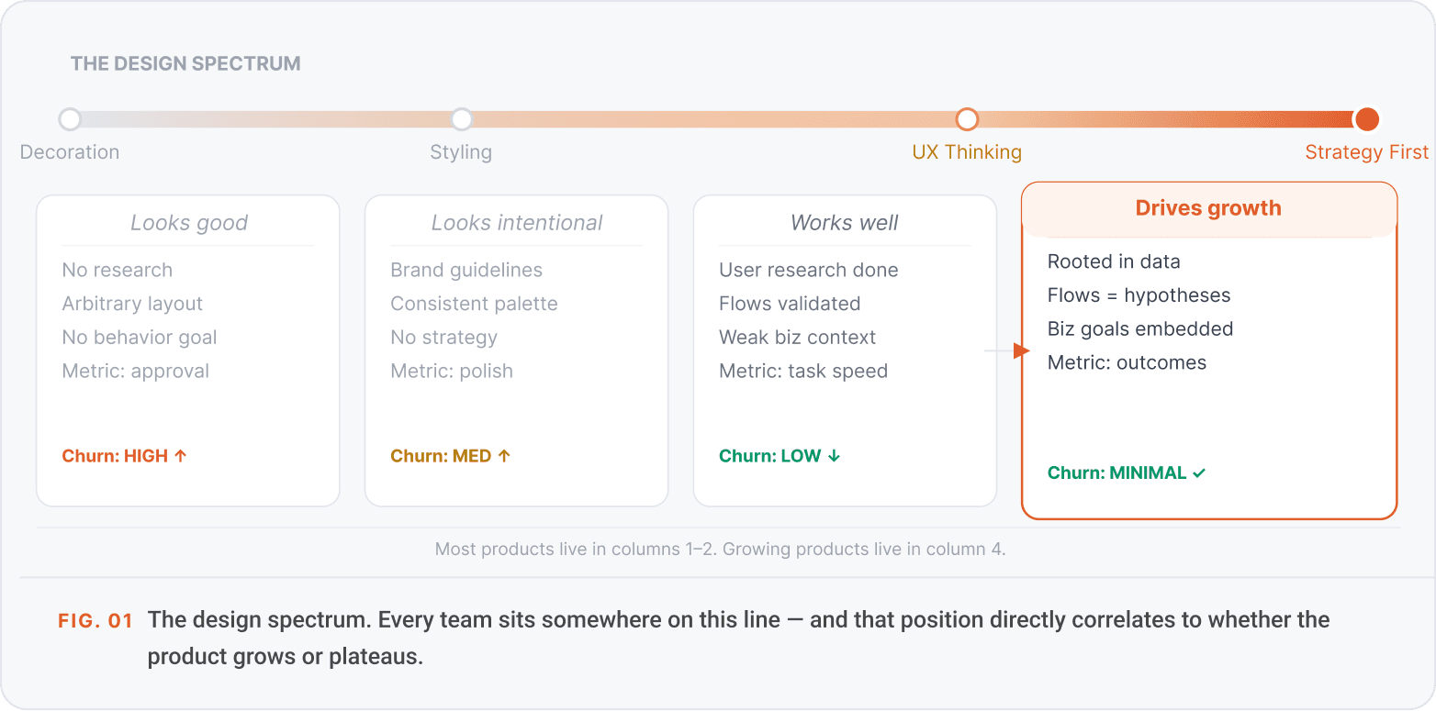Screen dimensions: 1436x711
Task: Select the Looks intentional card heading
Action: tap(517, 223)
